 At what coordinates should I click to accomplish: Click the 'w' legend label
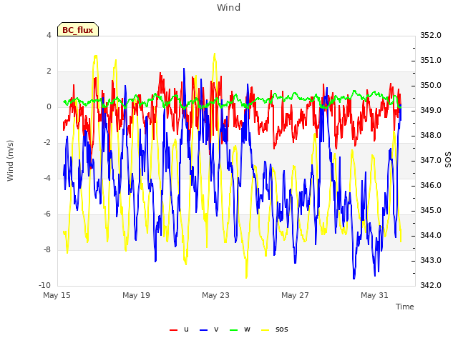[x=247, y=329]
